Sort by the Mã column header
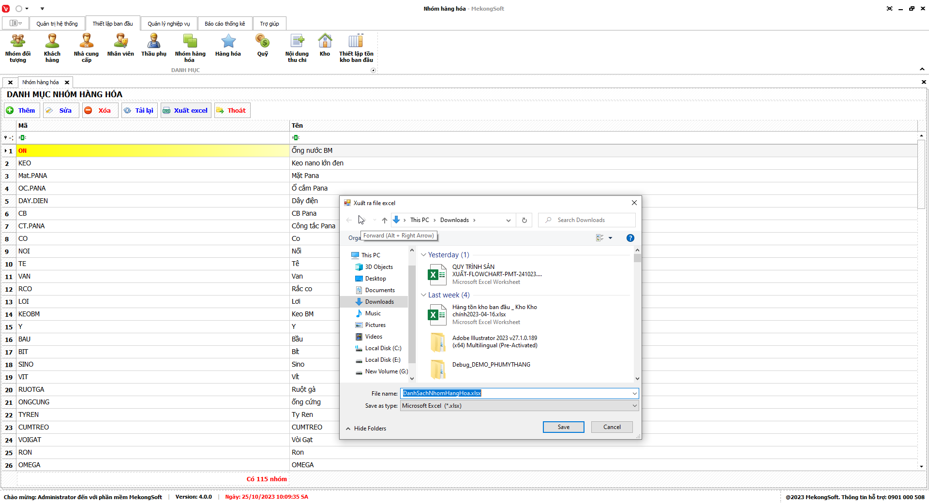The image size is (929, 503). click(153, 126)
